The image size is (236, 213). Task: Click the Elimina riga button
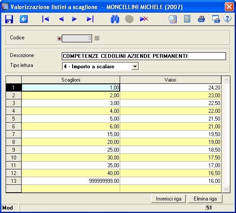[x=205, y=199]
